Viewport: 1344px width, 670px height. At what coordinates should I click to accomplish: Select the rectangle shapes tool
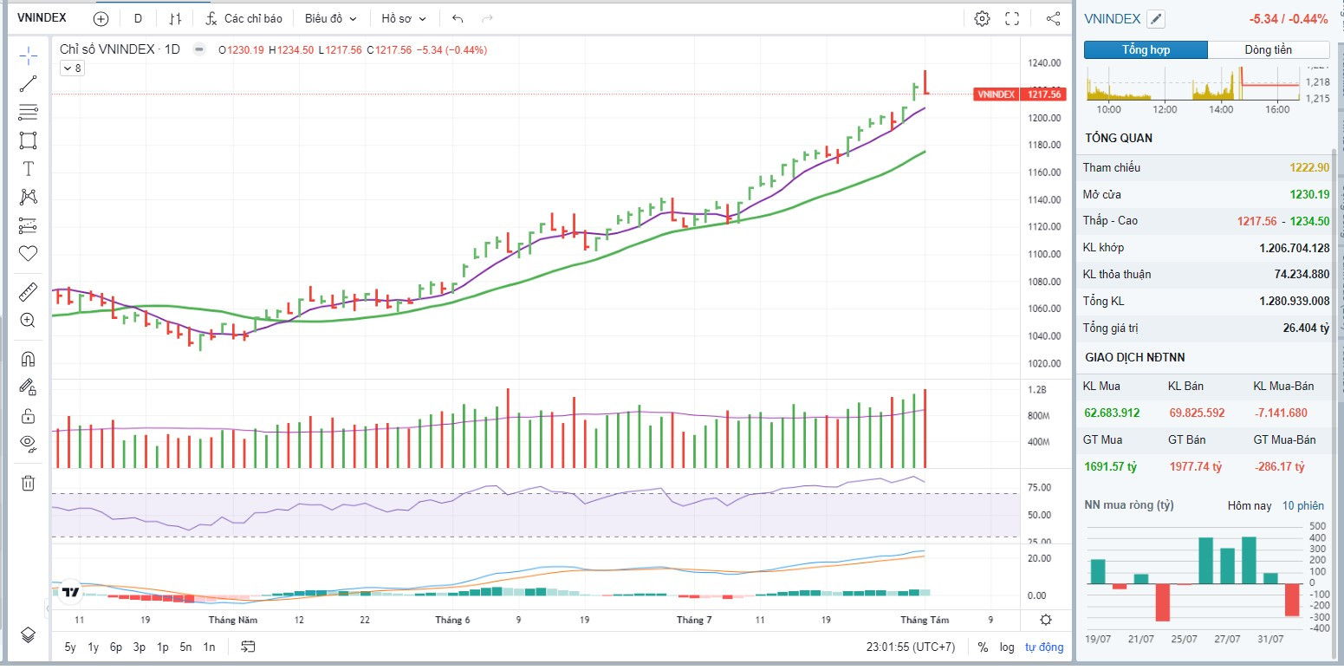(x=28, y=140)
